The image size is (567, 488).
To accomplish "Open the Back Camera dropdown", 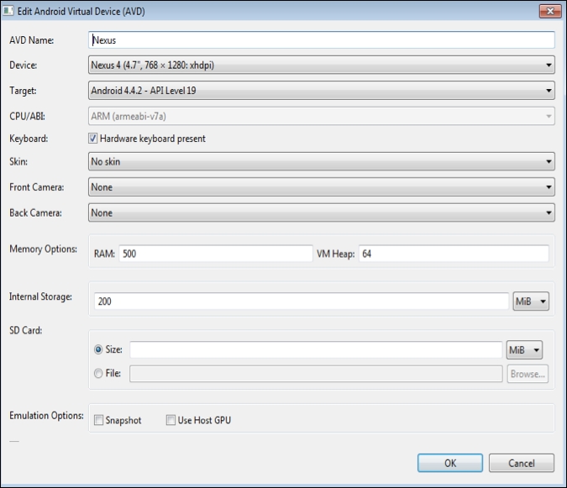I will point(322,213).
